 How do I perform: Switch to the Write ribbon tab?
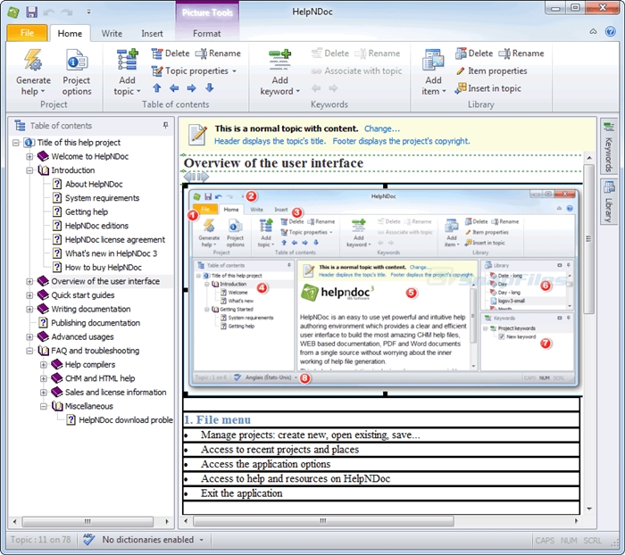click(112, 34)
